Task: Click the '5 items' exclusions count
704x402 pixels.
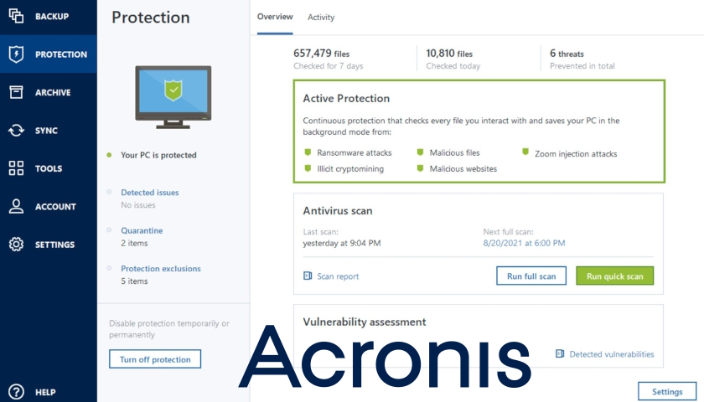Action: (x=134, y=281)
